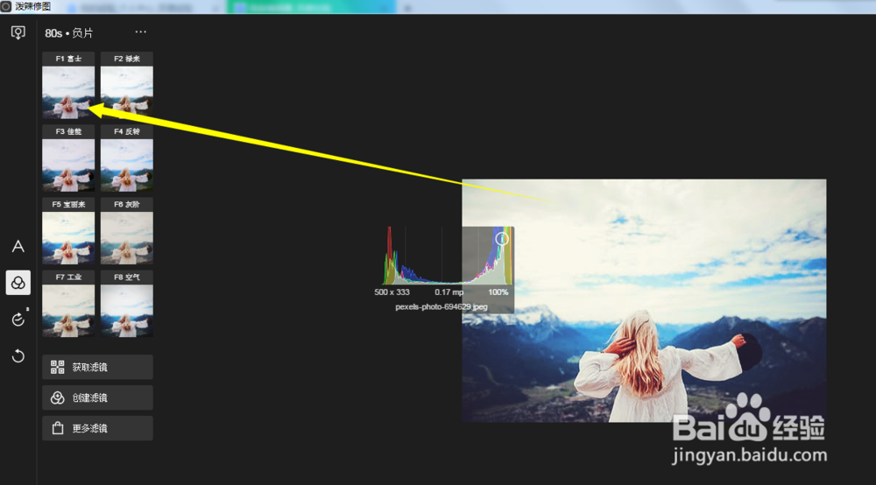Click the 获取滤镜 button
Image resolution: width=876 pixels, height=485 pixels.
(x=97, y=367)
